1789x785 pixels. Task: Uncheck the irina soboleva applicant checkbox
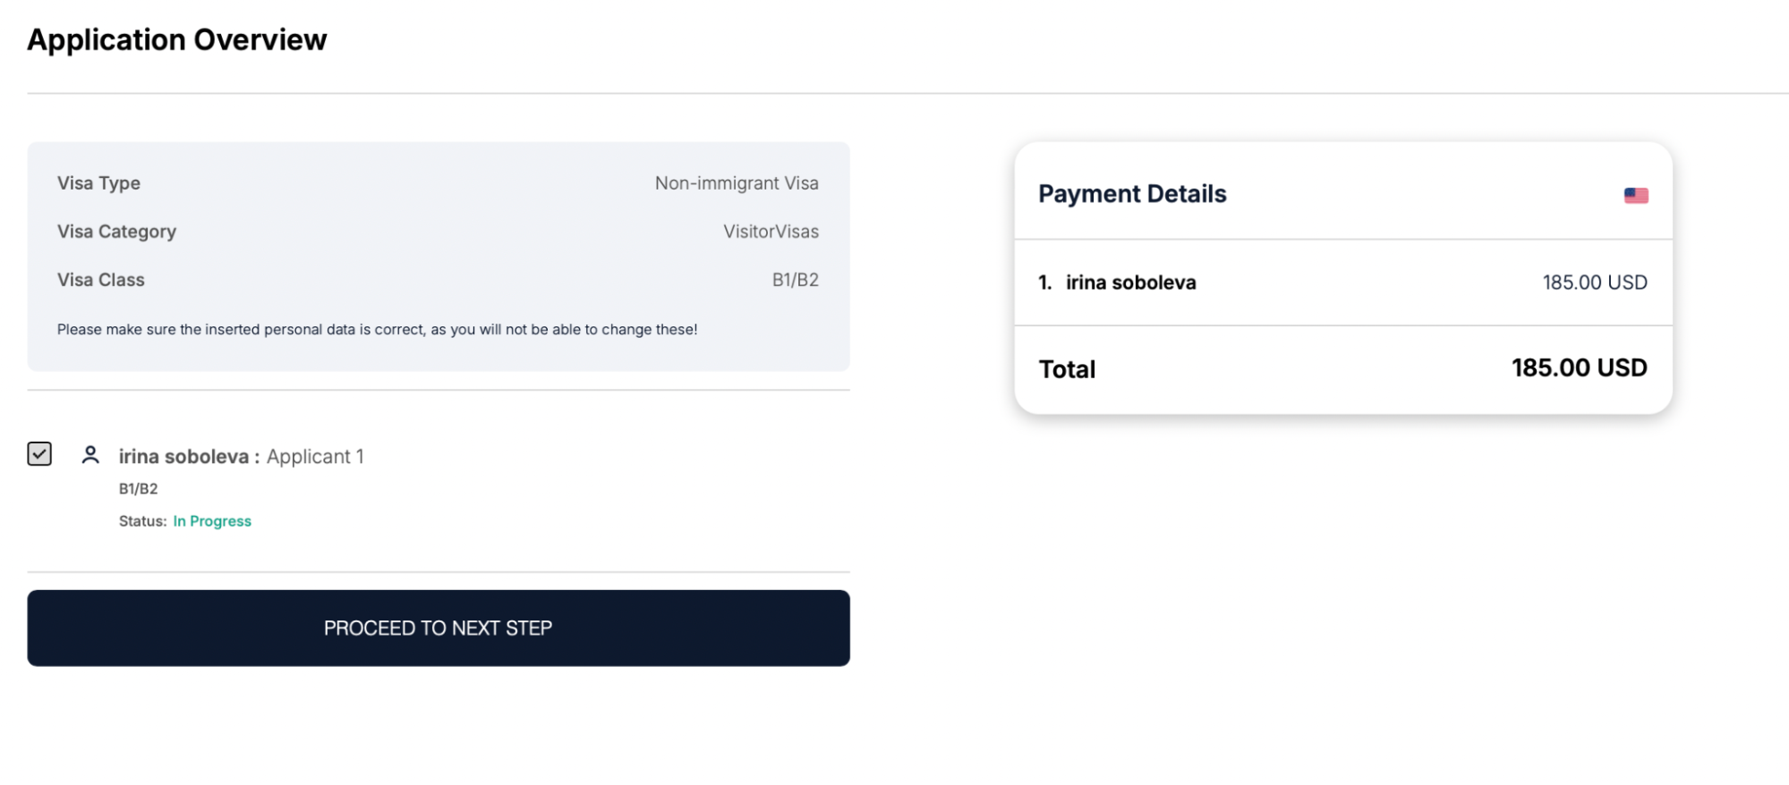click(x=39, y=454)
